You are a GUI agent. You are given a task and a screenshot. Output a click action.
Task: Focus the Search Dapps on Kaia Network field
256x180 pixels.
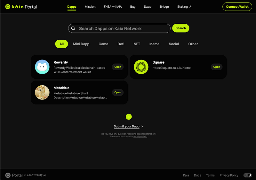pos(119,28)
